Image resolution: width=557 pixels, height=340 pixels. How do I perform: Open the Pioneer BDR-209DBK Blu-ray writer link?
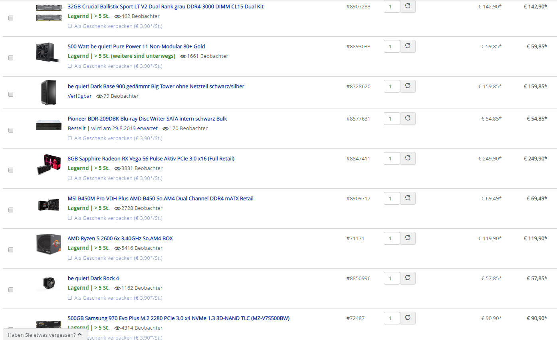coord(147,119)
